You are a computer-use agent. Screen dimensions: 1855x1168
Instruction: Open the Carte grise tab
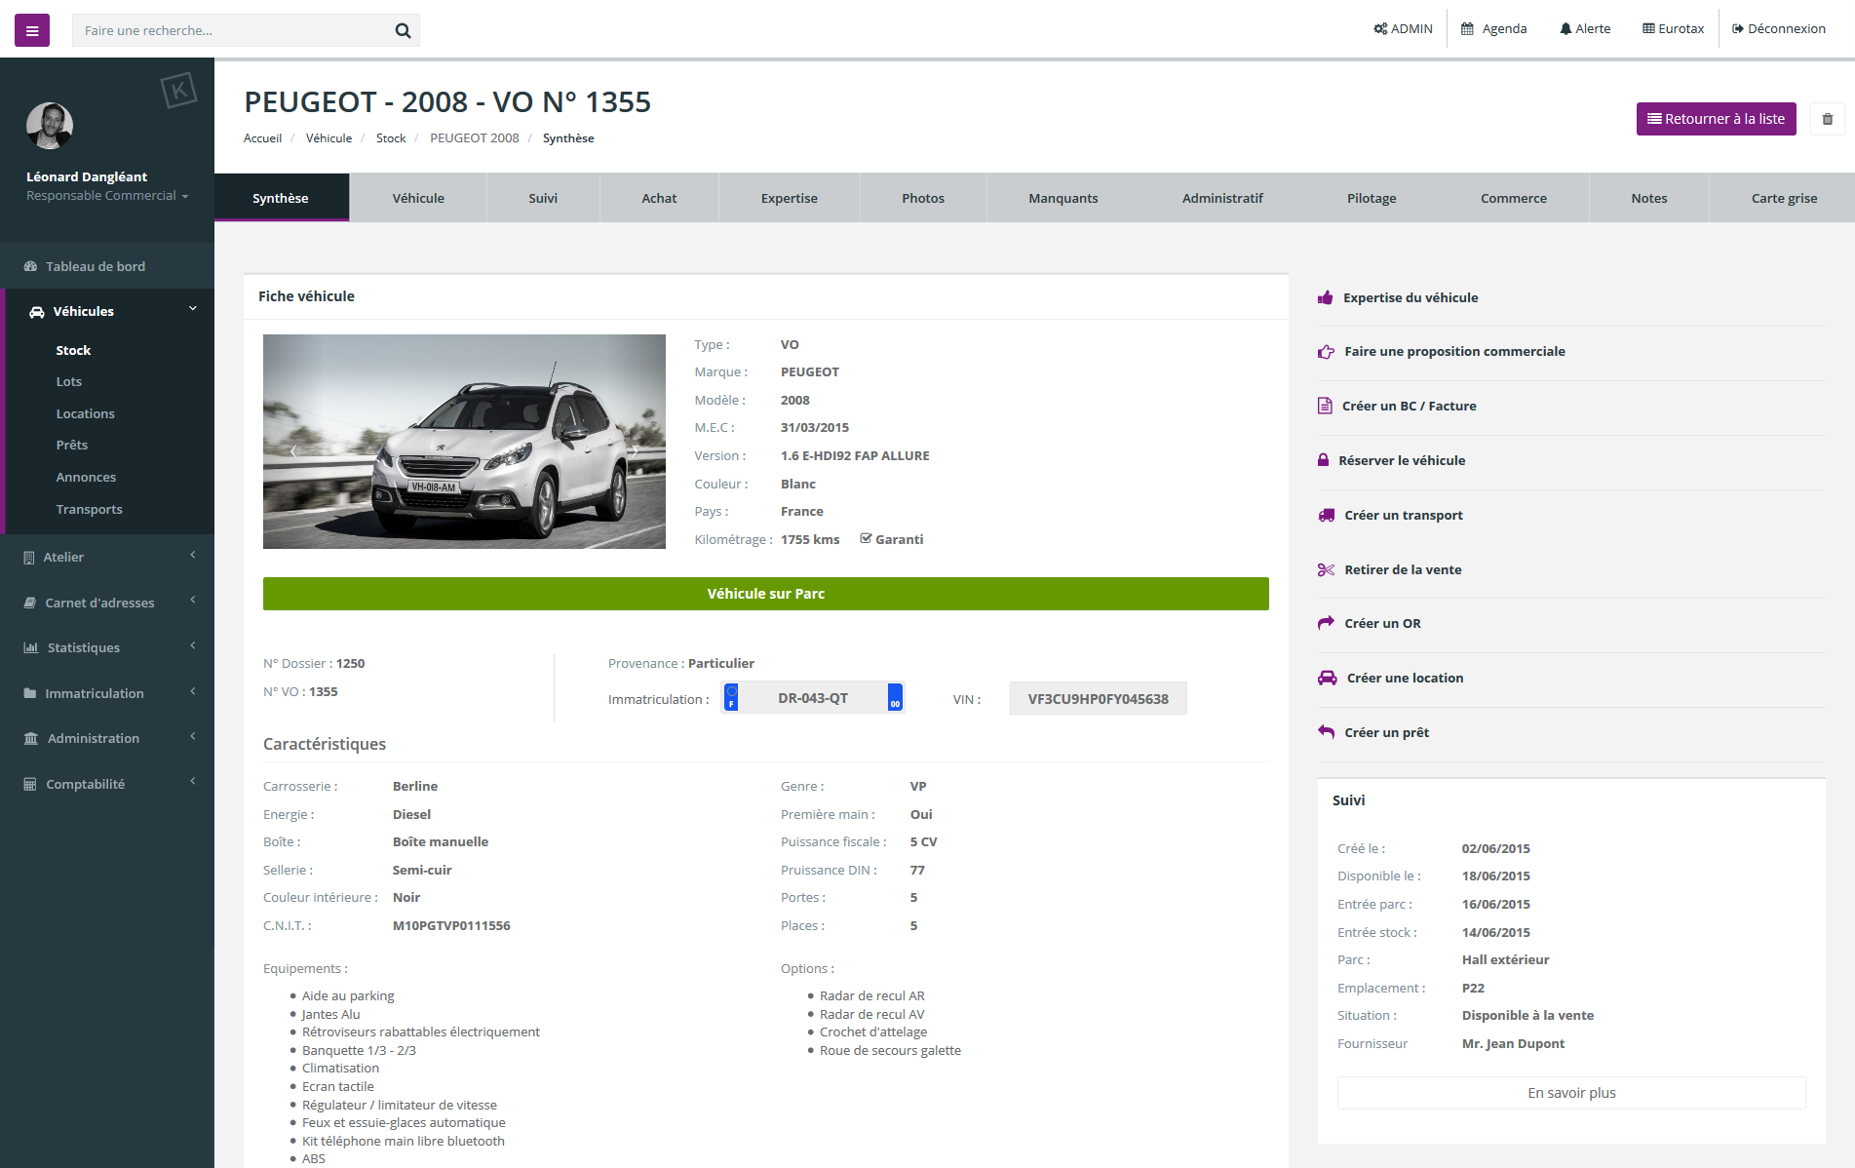point(1784,198)
